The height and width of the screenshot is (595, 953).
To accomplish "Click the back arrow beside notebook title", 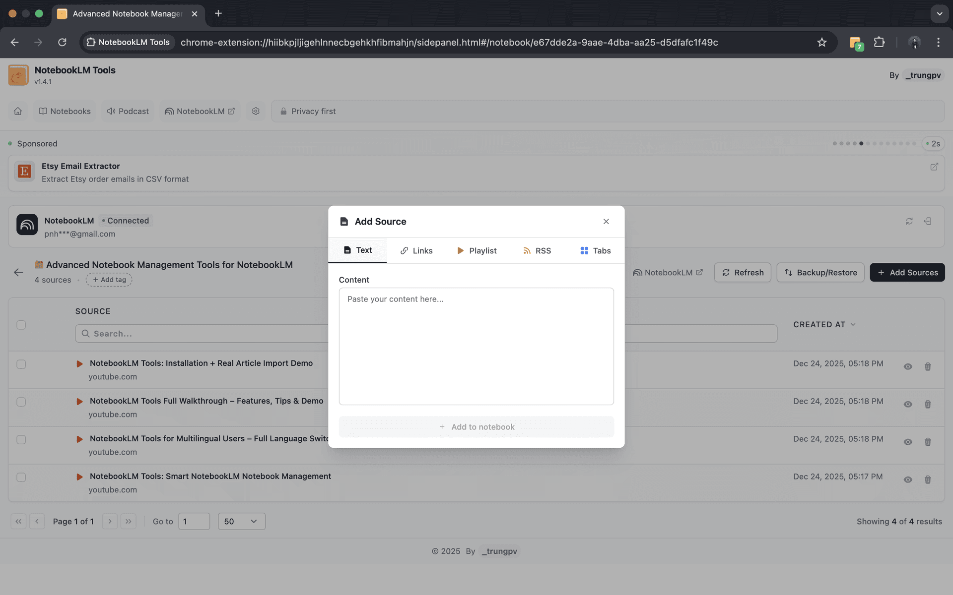I will tap(18, 272).
